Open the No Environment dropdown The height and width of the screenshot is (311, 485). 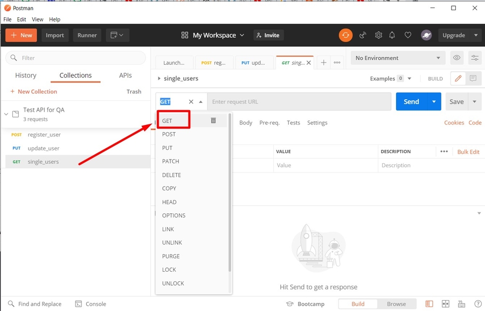click(397, 58)
